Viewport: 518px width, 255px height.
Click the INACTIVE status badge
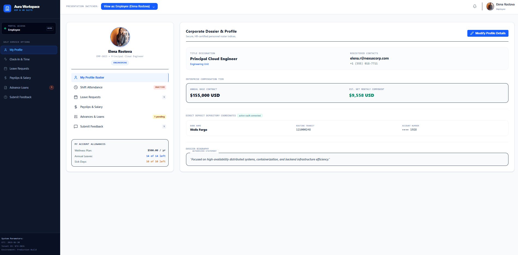coord(160,87)
